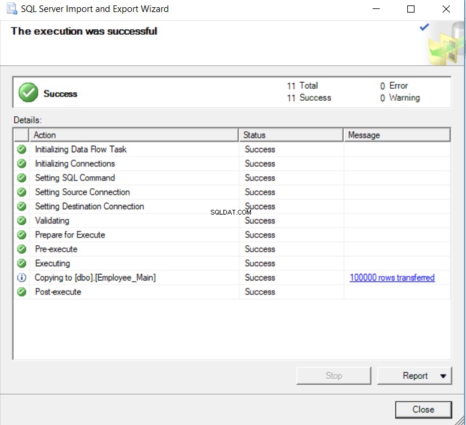Click the disabled Stop button
Image resolution: width=466 pixels, height=425 pixels.
click(334, 376)
